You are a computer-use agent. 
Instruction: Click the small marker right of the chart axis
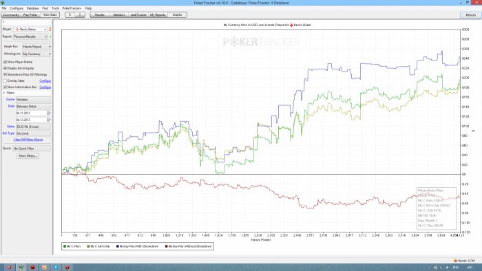point(474,131)
